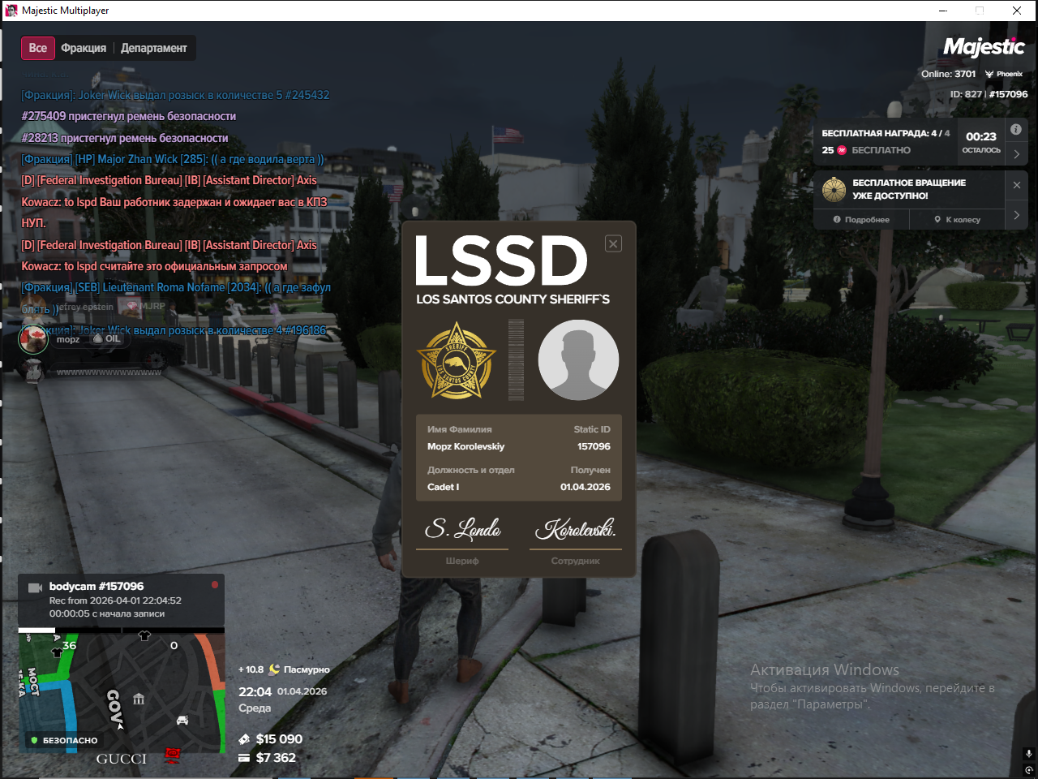Viewport: 1038px width, 779px height.
Task: Dismiss the free spin notification
Action: tap(1016, 185)
